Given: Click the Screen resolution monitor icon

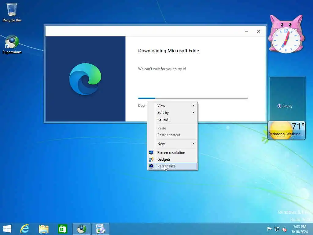Looking at the screenshot, I should 151,153.
